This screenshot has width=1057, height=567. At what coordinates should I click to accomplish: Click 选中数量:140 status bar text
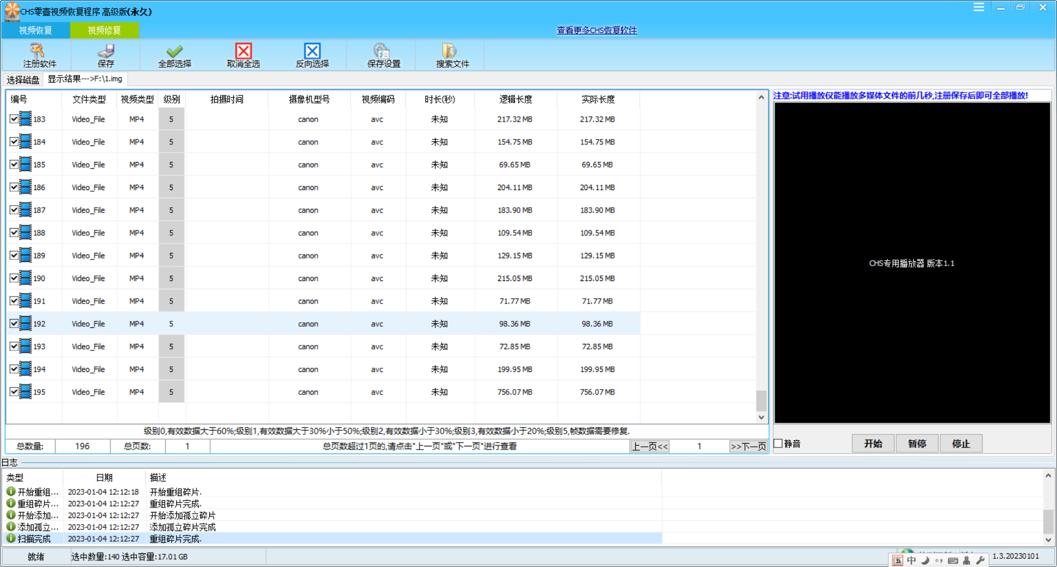95,557
